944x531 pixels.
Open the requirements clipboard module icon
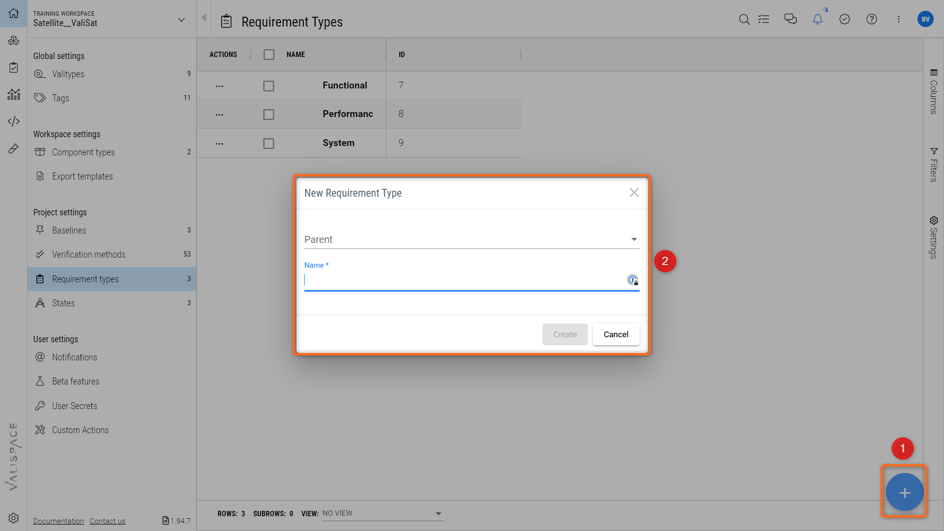click(x=14, y=67)
